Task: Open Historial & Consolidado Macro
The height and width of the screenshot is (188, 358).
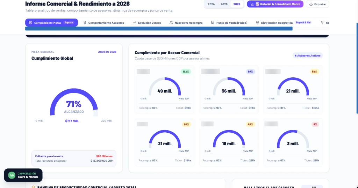Action: pyautogui.click(x=275, y=4)
